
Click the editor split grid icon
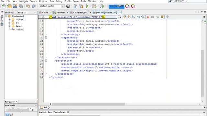(204, 17)
